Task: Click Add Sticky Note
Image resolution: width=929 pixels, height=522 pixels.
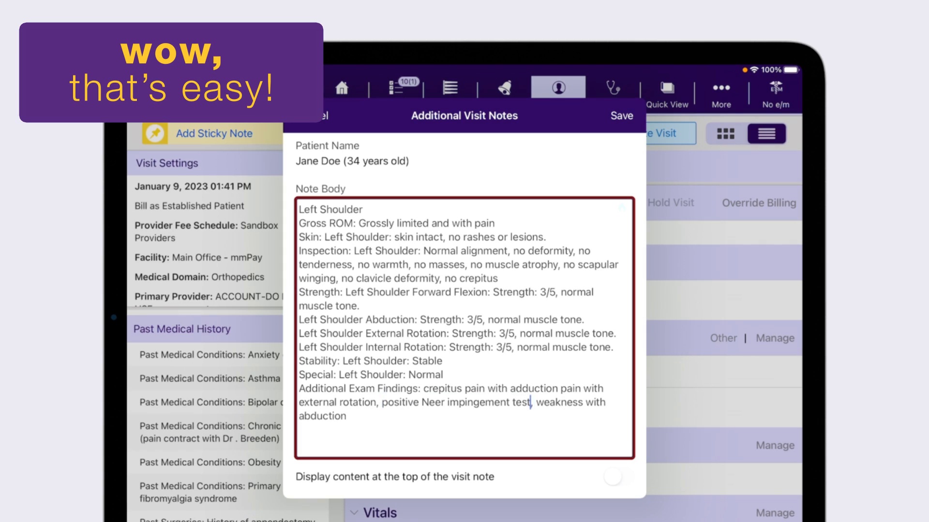Action: 214,133
